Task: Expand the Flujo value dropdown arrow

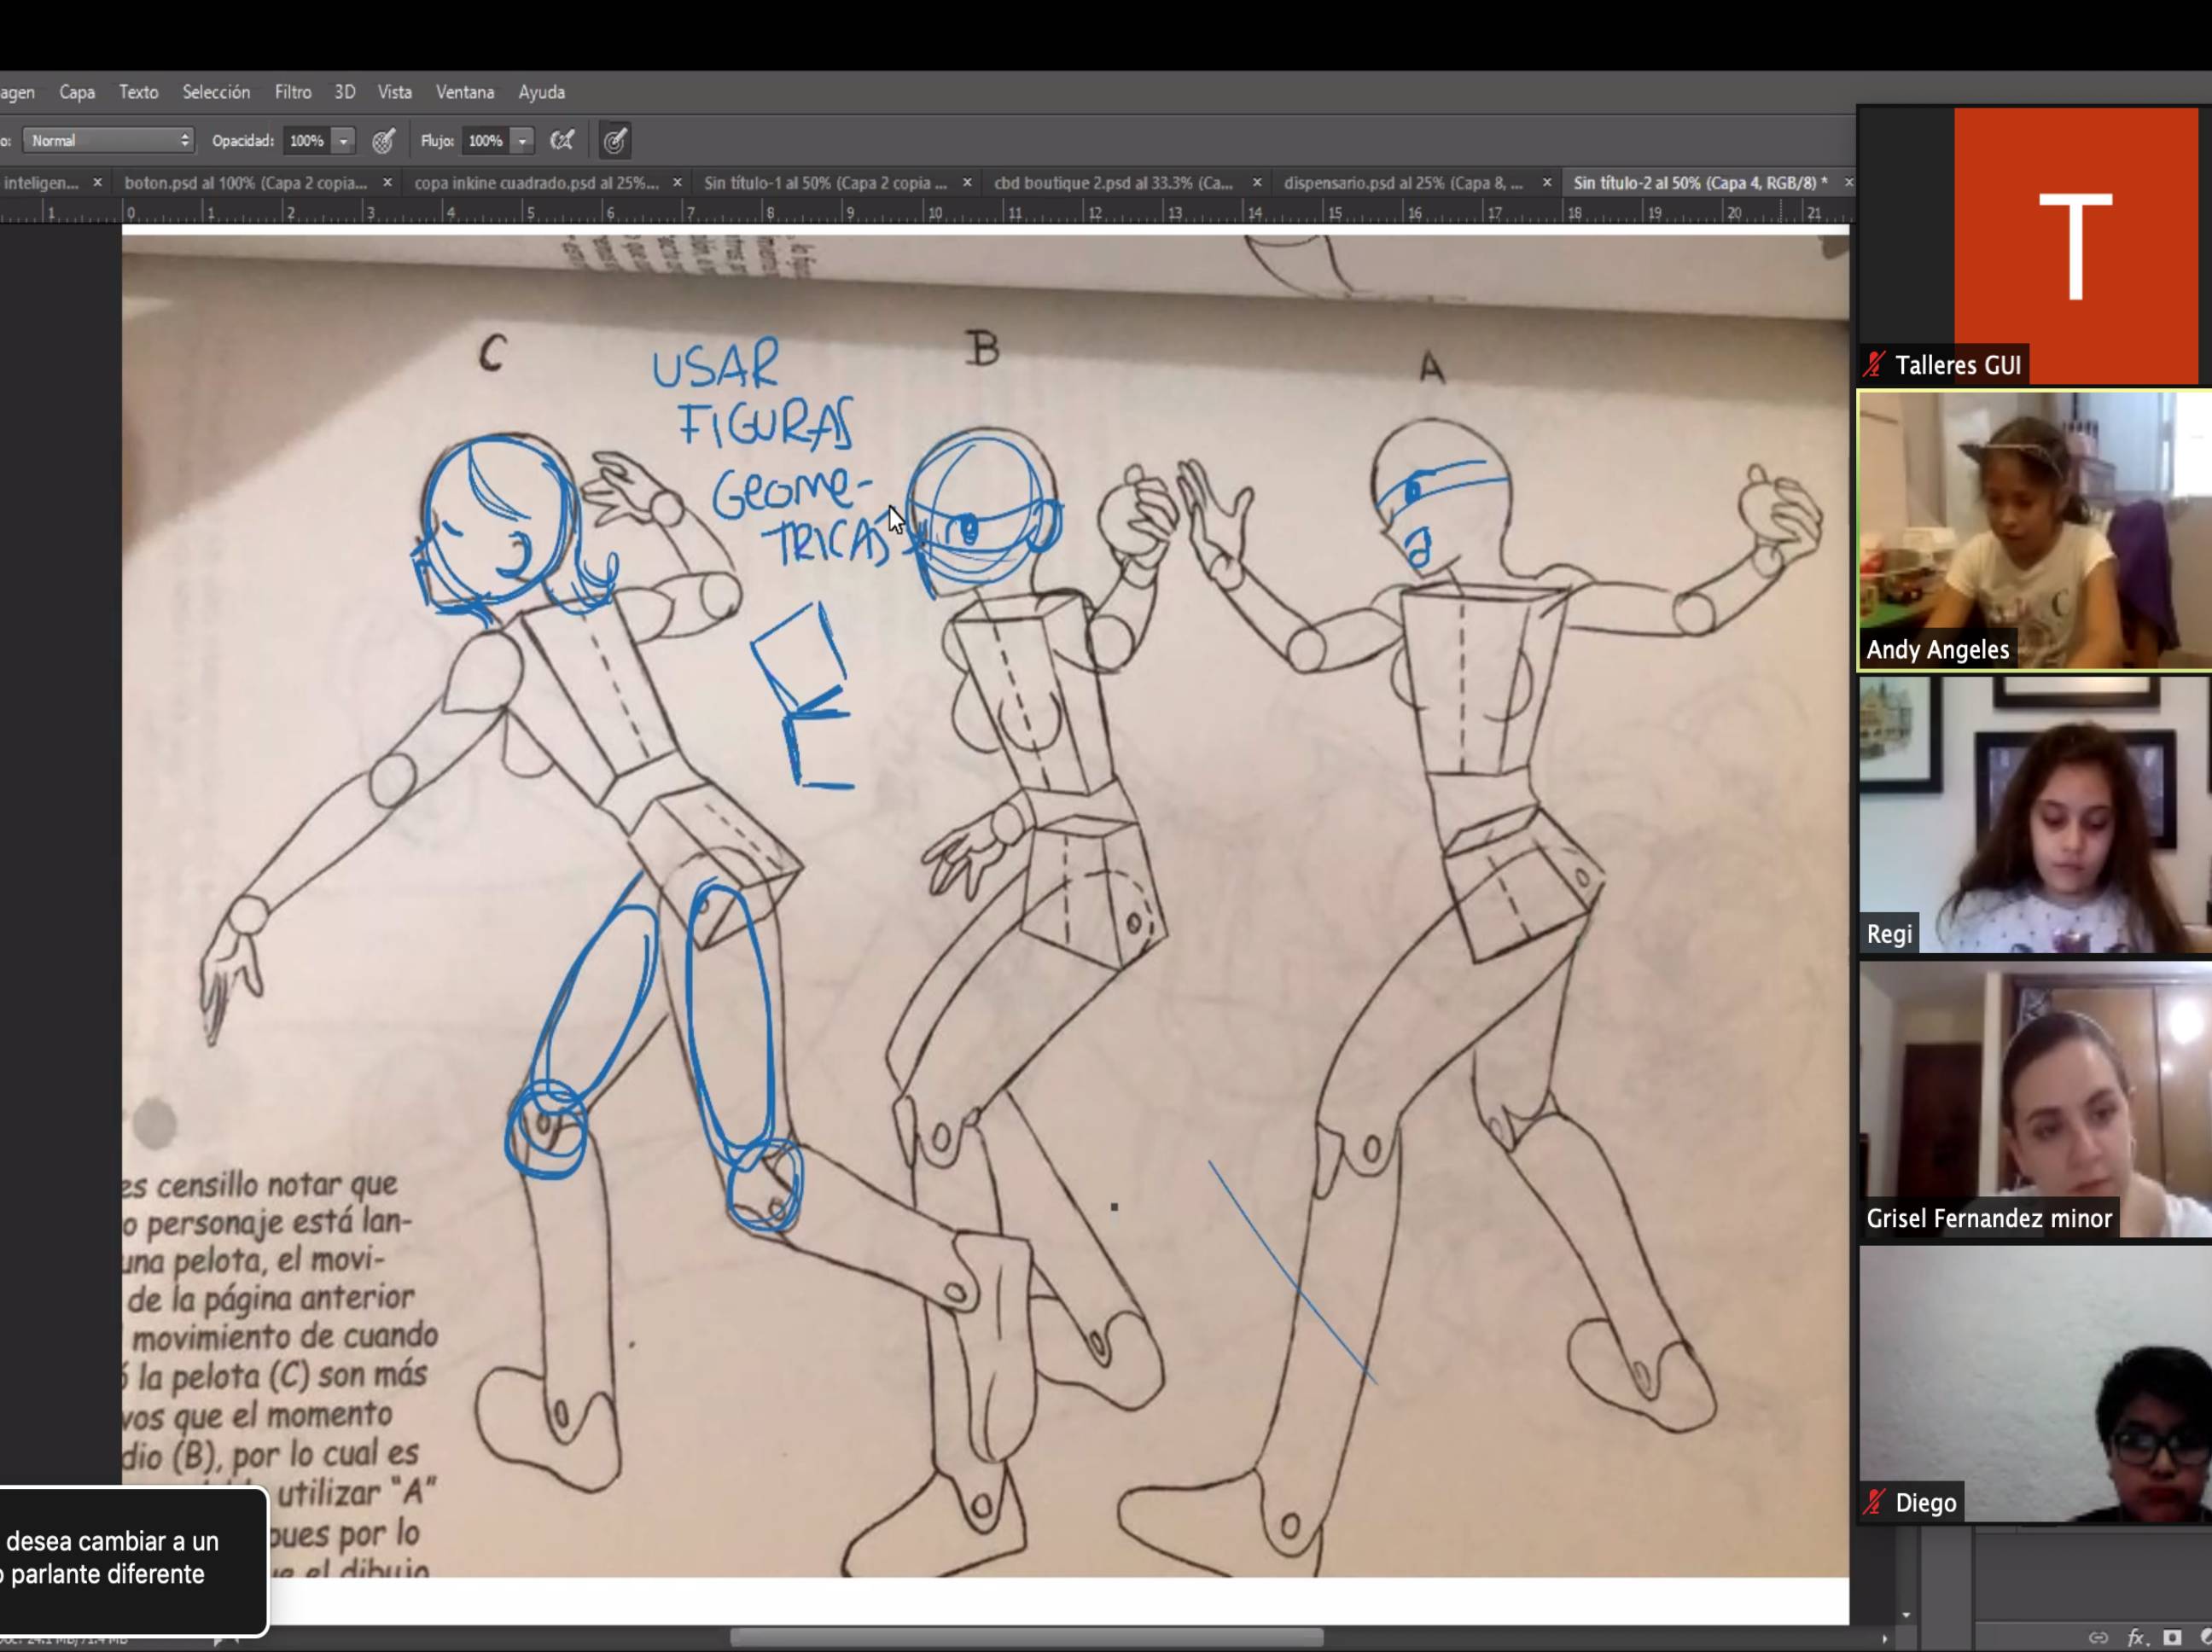Action: coord(522,141)
